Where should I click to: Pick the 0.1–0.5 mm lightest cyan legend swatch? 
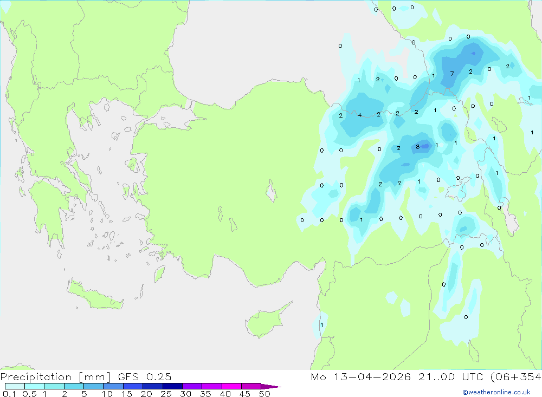coord(15,386)
